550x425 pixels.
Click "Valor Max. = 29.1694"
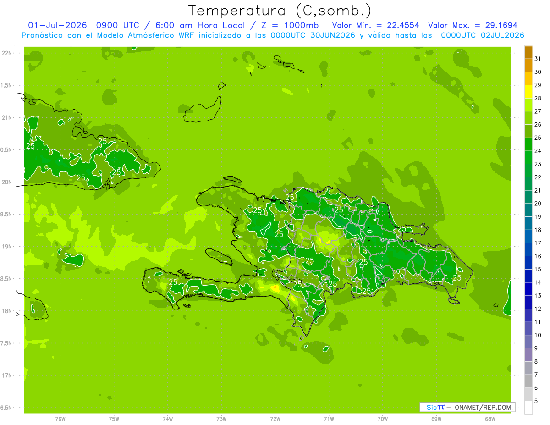473,25
